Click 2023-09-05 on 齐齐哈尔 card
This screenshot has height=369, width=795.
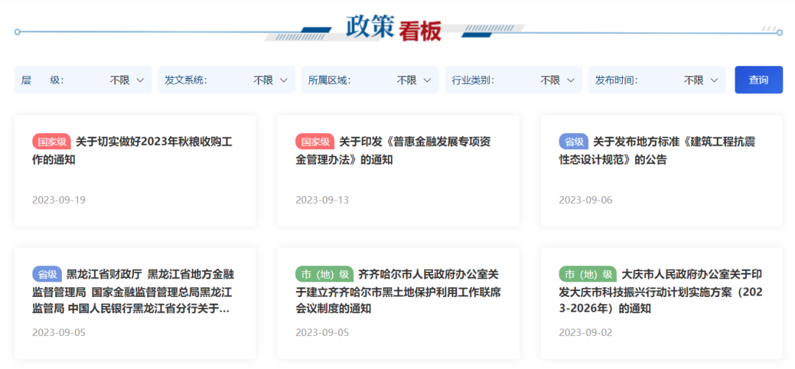pyautogui.click(x=322, y=332)
